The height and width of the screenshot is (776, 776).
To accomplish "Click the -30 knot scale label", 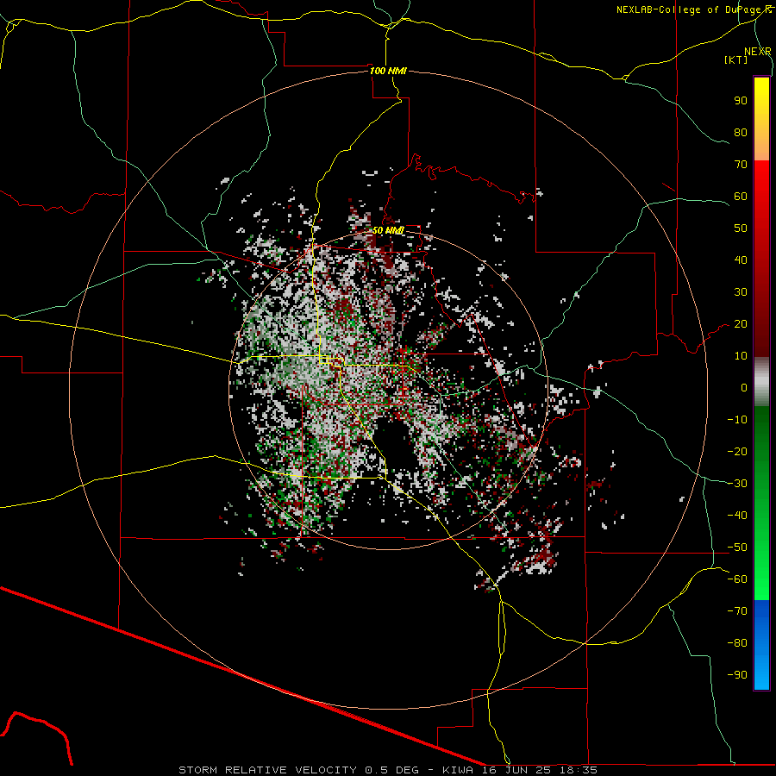I will (x=737, y=484).
